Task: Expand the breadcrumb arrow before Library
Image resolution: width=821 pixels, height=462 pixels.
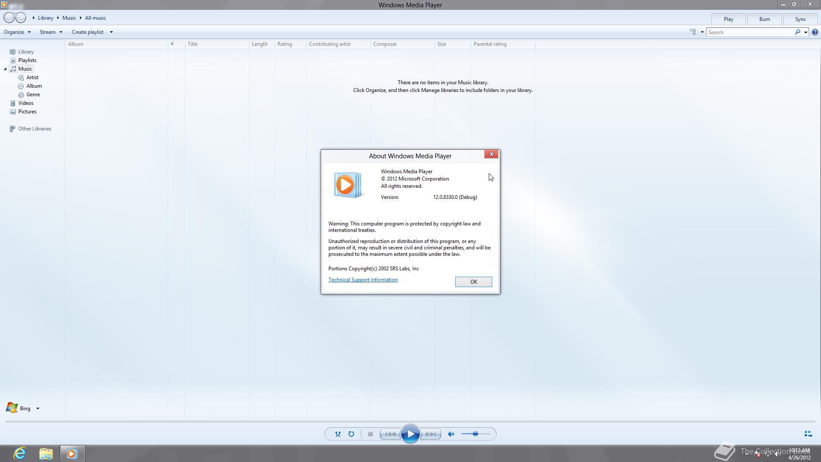Action: (33, 18)
